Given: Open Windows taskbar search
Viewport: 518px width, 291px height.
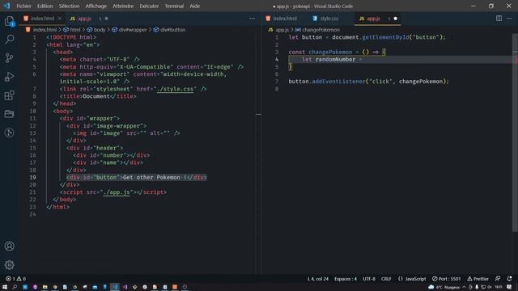Looking at the screenshot, I should (x=15, y=287).
